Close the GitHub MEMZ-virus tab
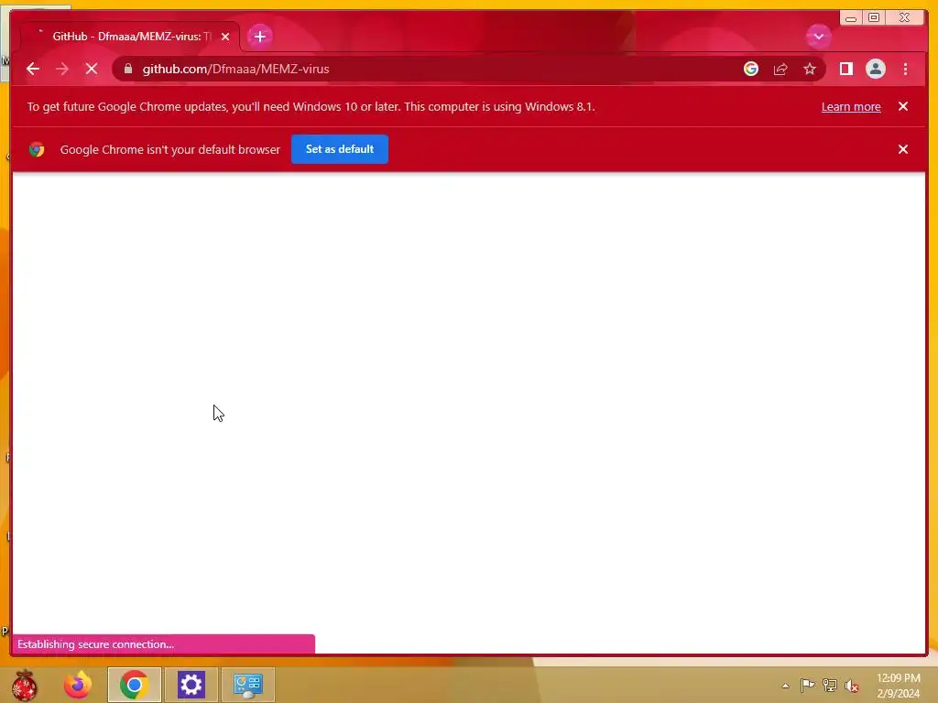Image resolution: width=938 pixels, height=703 pixels. pyautogui.click(x=225, y=37)
